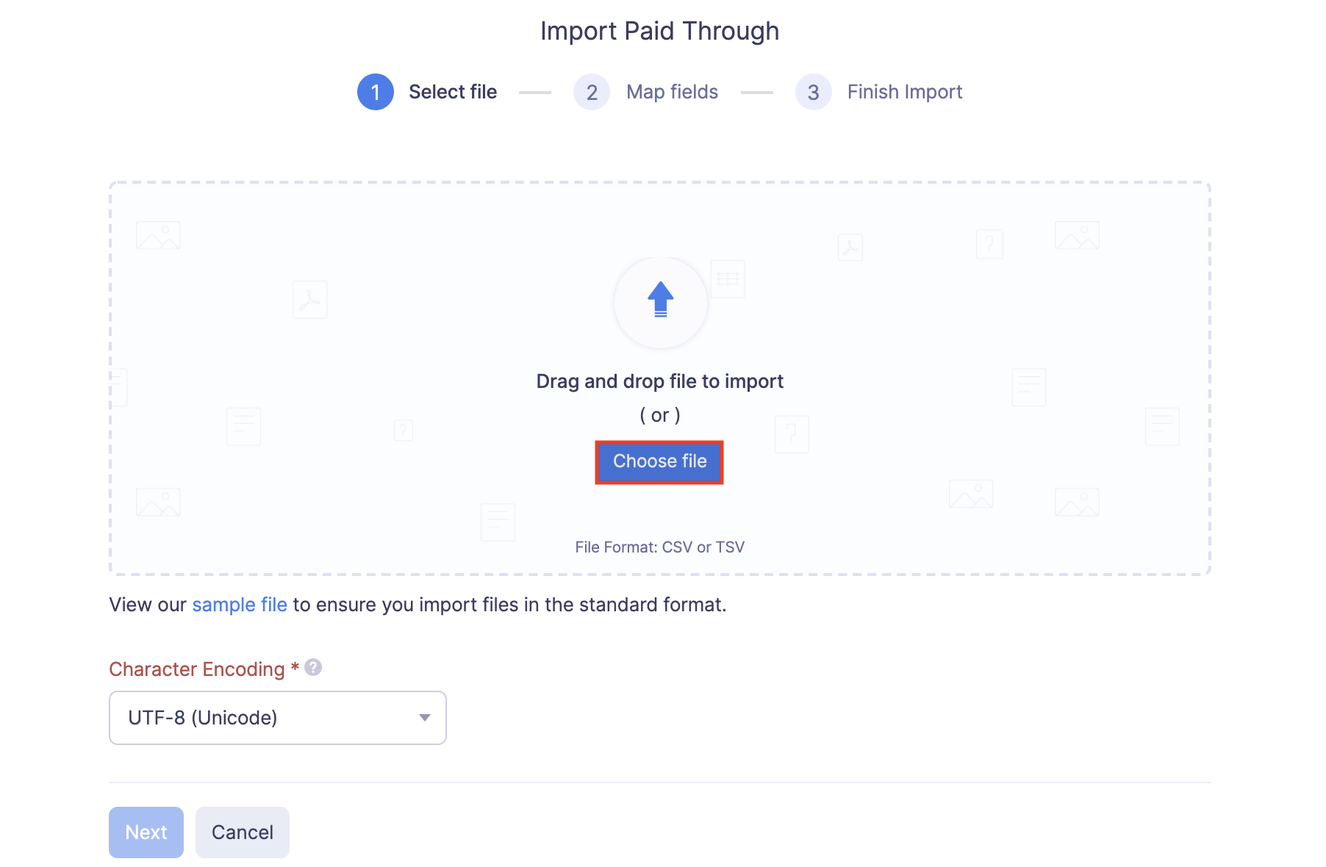Screen dimensions: 1326x867
Task: Cancel the Paid Through import
Action: point(242,832)
